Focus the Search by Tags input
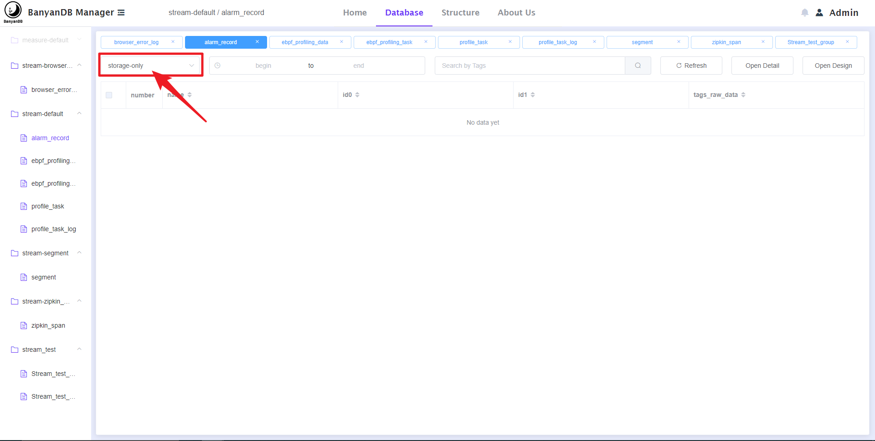 pyautogui.click(x=530, y=66)
